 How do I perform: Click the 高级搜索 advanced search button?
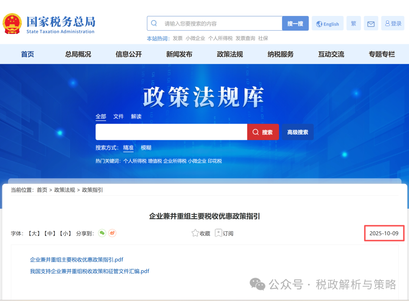[x=297, y=132]
